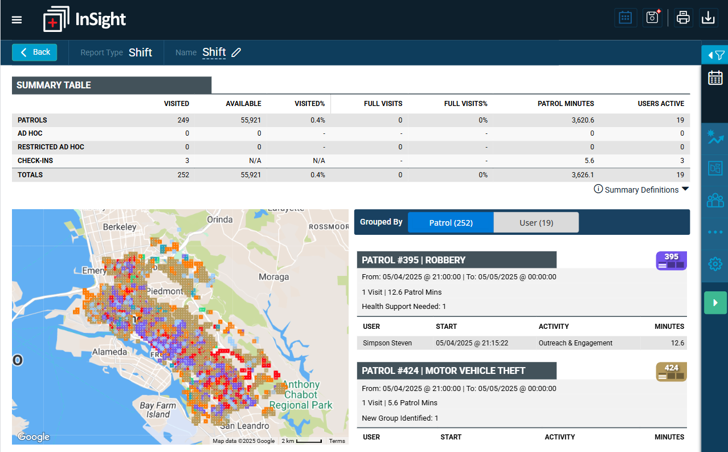Viewport: 728px width, 452px height.
Task: Go back using the Back button
Action: [x=35, y=52]
